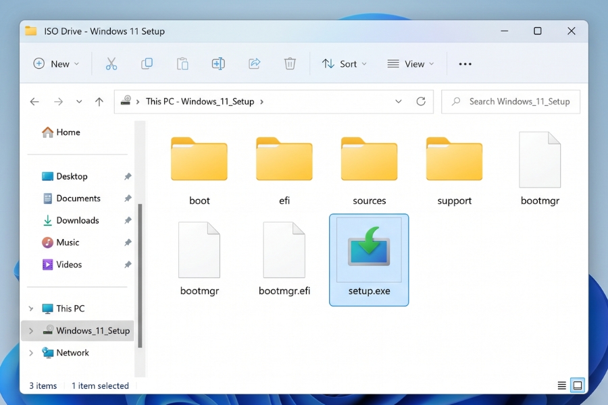Switch to the large icons view
The image size is (608, 405).
click(x=578, y=385)
